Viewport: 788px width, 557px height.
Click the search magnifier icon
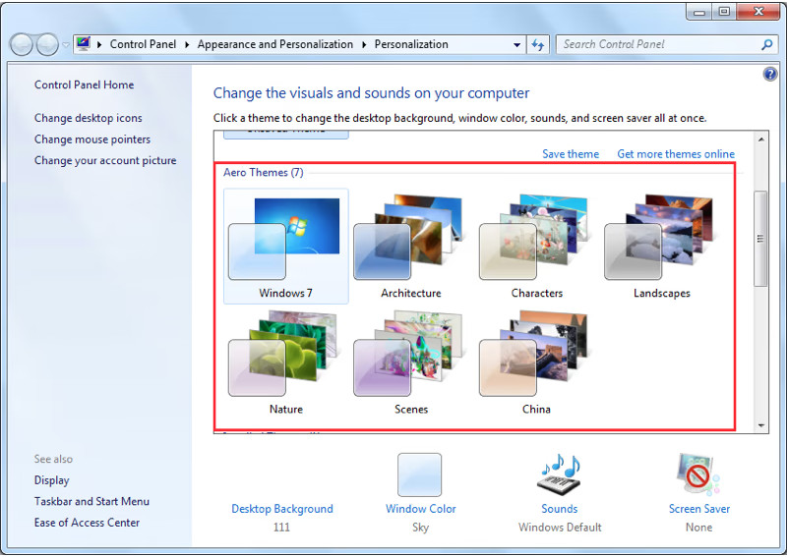click(x=766, y=44)
